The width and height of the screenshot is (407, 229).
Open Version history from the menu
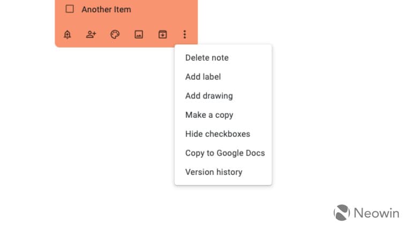pyautogui.click(x=223, y=172)
